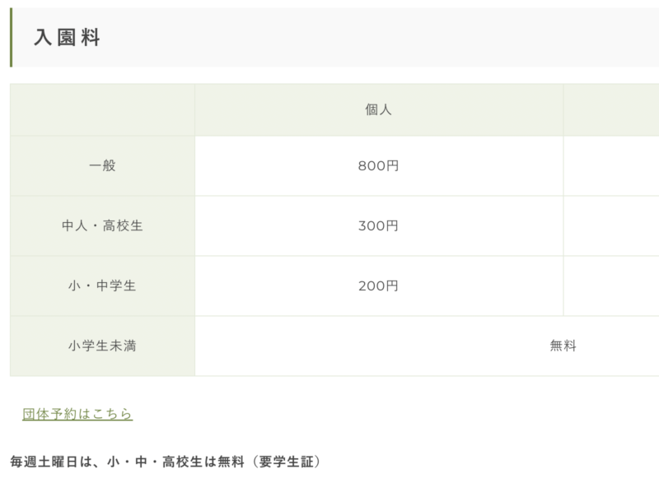Click the 200円 price cell

pyautogui.click(x=378, y=285)
